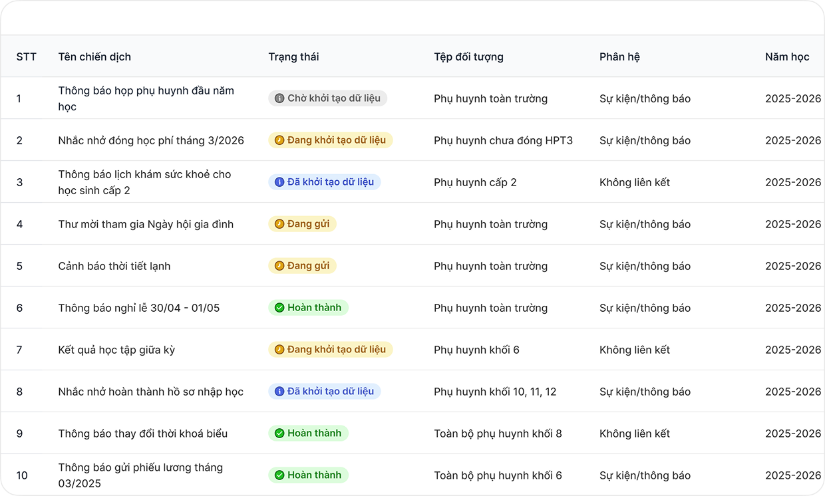This screenshot has height=496, width=825.
Task: Click 'Không liên kết' in row 3
Action: [635, 182]
